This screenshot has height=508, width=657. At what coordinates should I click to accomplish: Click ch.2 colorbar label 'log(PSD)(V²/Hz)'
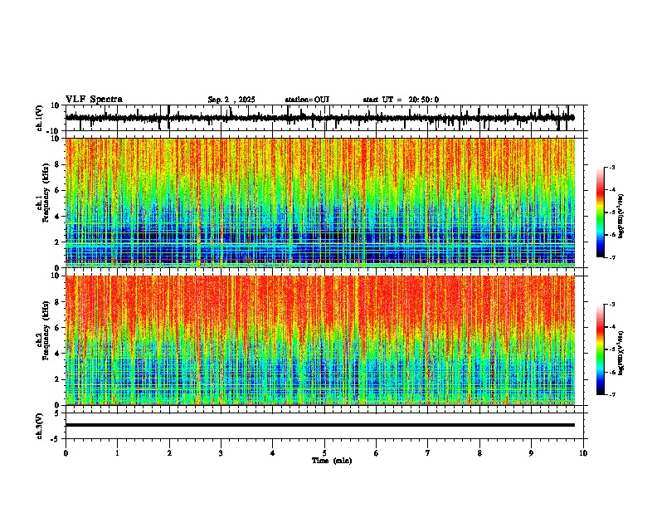(x=621, y=353)
